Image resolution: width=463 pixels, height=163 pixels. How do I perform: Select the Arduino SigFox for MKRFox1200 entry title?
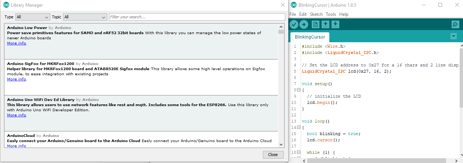click(40, 64)
